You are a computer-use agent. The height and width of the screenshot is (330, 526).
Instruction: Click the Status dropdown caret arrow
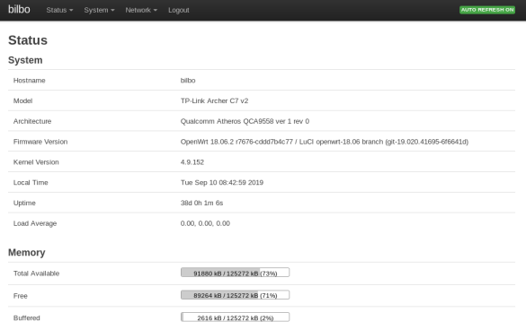[71, 11]
